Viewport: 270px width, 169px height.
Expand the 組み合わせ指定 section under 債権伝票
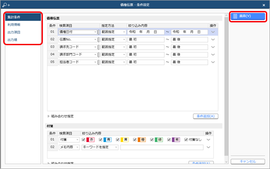pyautogui.click(x=61, y=116)
